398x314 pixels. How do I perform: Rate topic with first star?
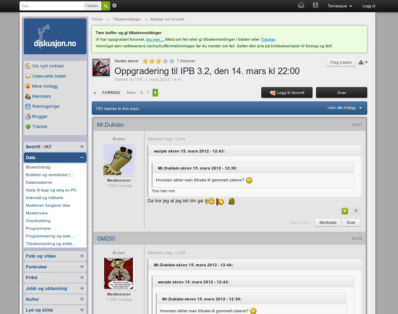[145, 61]
